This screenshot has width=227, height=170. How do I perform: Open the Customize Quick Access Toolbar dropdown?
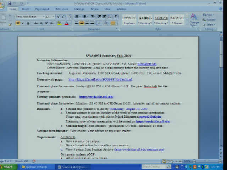[x=28, y=3]
